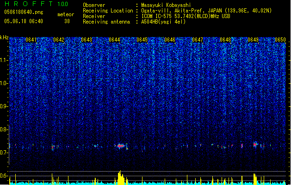
Task: Click the date stamp 05.06.18 06:40
Action: 24,21
